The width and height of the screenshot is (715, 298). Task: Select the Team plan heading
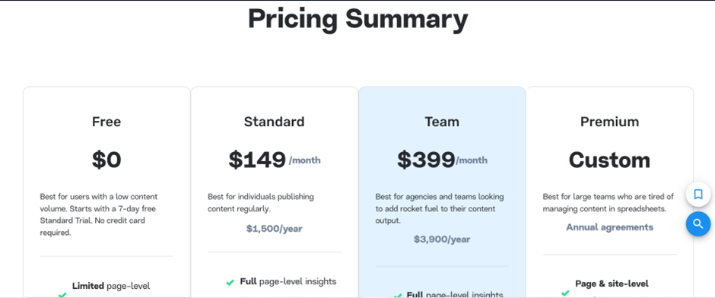(442, 122)
